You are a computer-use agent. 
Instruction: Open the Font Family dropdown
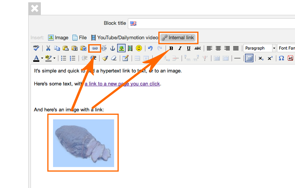[x=286, y=48]
